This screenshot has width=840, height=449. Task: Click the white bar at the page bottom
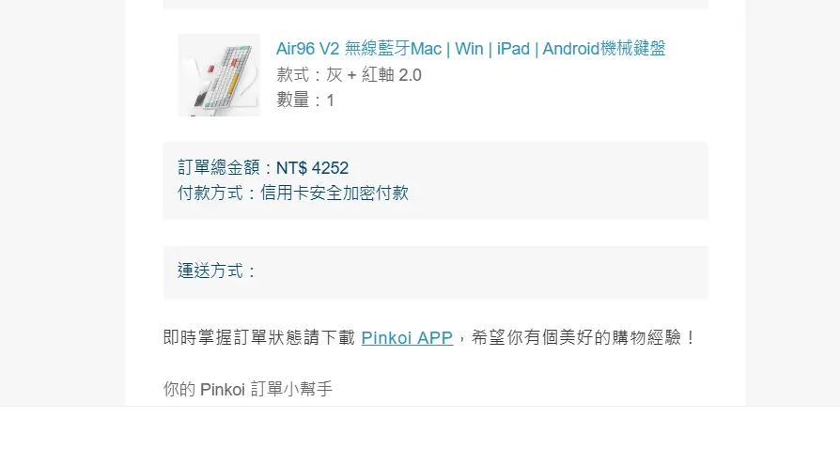coord(420,428)
